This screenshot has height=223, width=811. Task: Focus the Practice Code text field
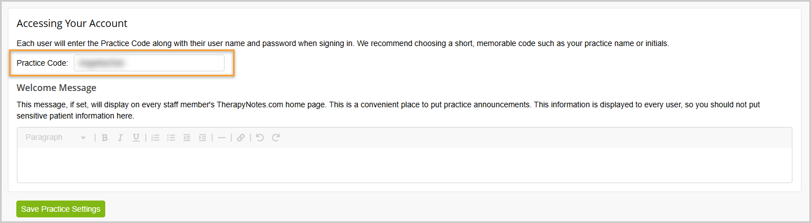point(149,63)
